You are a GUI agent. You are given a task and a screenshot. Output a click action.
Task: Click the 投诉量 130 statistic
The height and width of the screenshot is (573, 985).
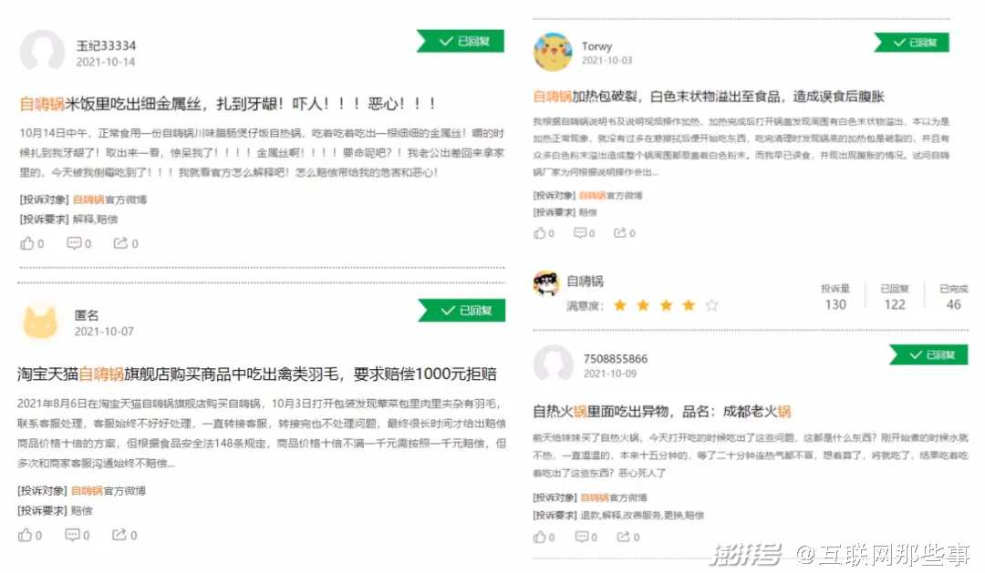coord(835,297)
